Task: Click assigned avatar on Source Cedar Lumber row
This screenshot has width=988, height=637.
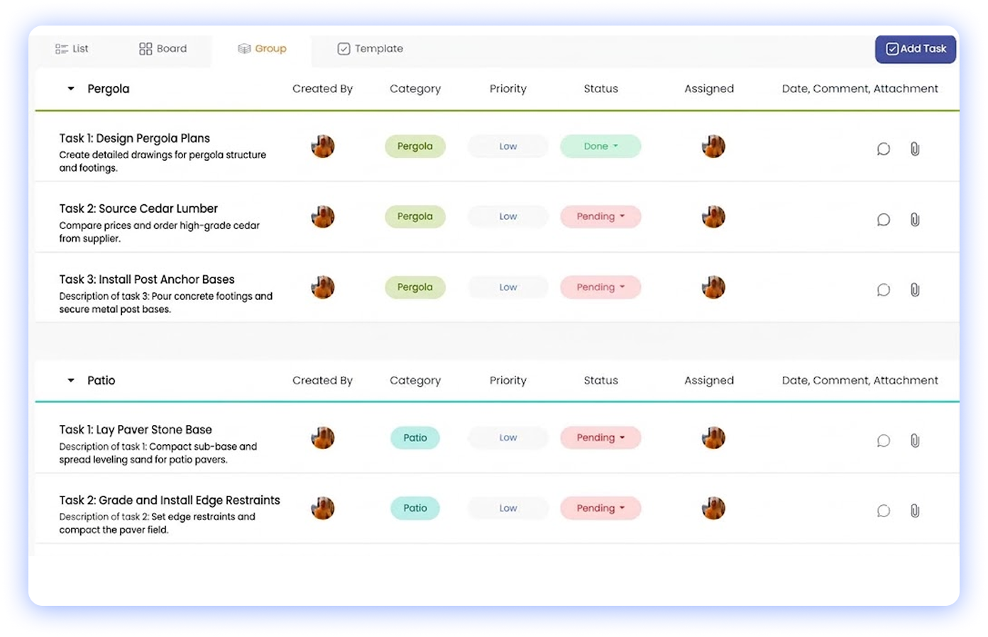Action: coord(713,216)
